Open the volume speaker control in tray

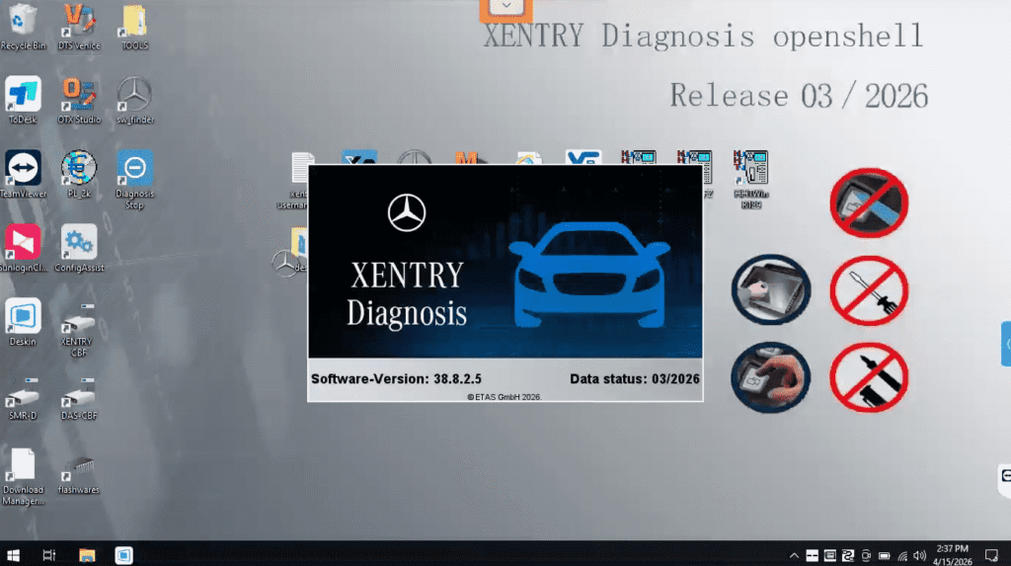click(919, 555)
